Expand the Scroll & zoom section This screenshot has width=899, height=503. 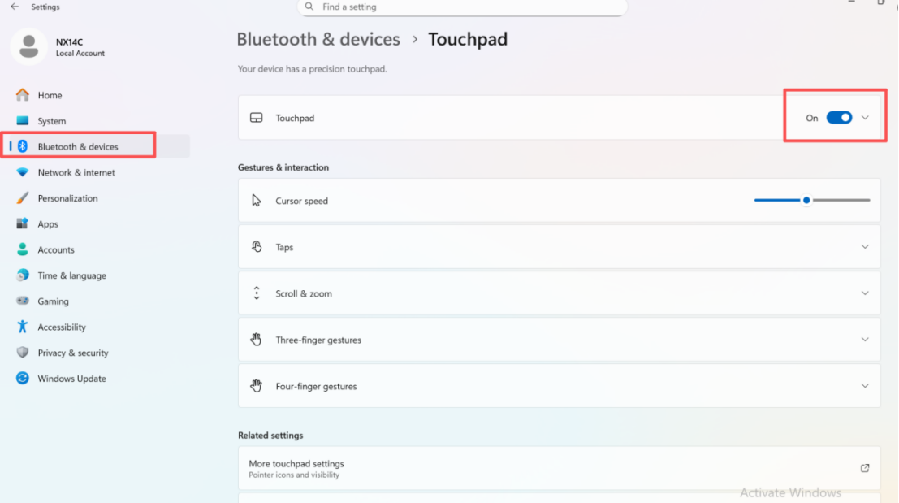pyautogui.click(x=865, y=293)
